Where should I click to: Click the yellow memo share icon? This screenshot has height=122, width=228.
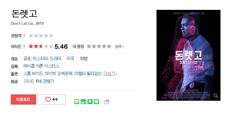pyautogui.click(x=96, y=102)
